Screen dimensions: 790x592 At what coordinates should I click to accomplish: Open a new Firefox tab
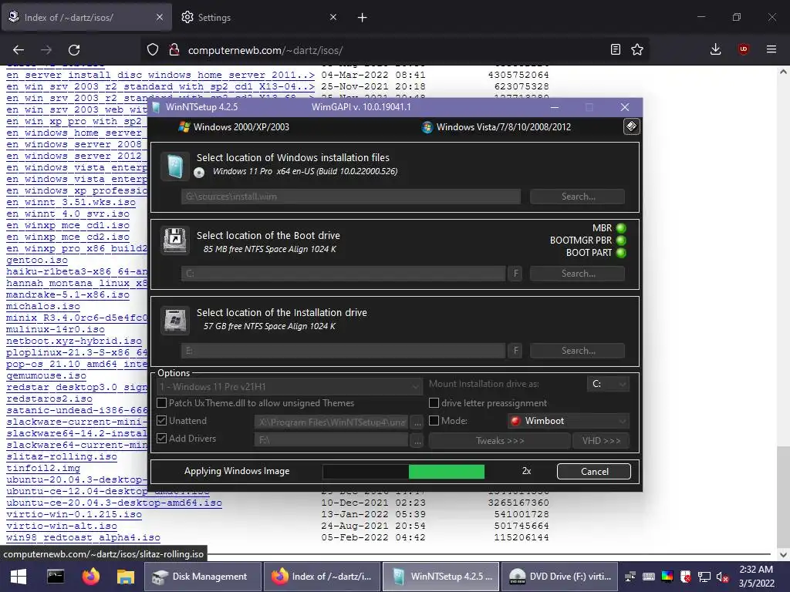362,18
